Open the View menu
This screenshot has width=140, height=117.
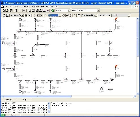[x=42, y=7]
